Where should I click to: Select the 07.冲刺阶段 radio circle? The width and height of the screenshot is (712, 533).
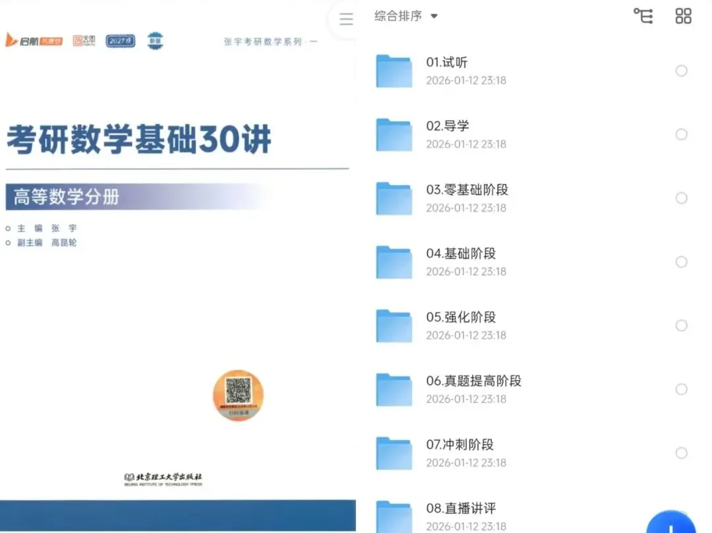[681, 453]
